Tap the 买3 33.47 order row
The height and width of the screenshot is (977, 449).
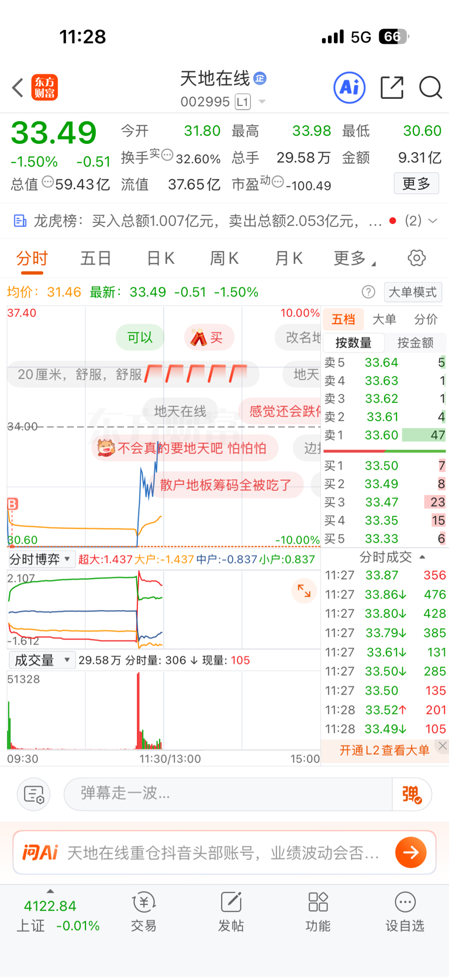click(x=385, y=502)
